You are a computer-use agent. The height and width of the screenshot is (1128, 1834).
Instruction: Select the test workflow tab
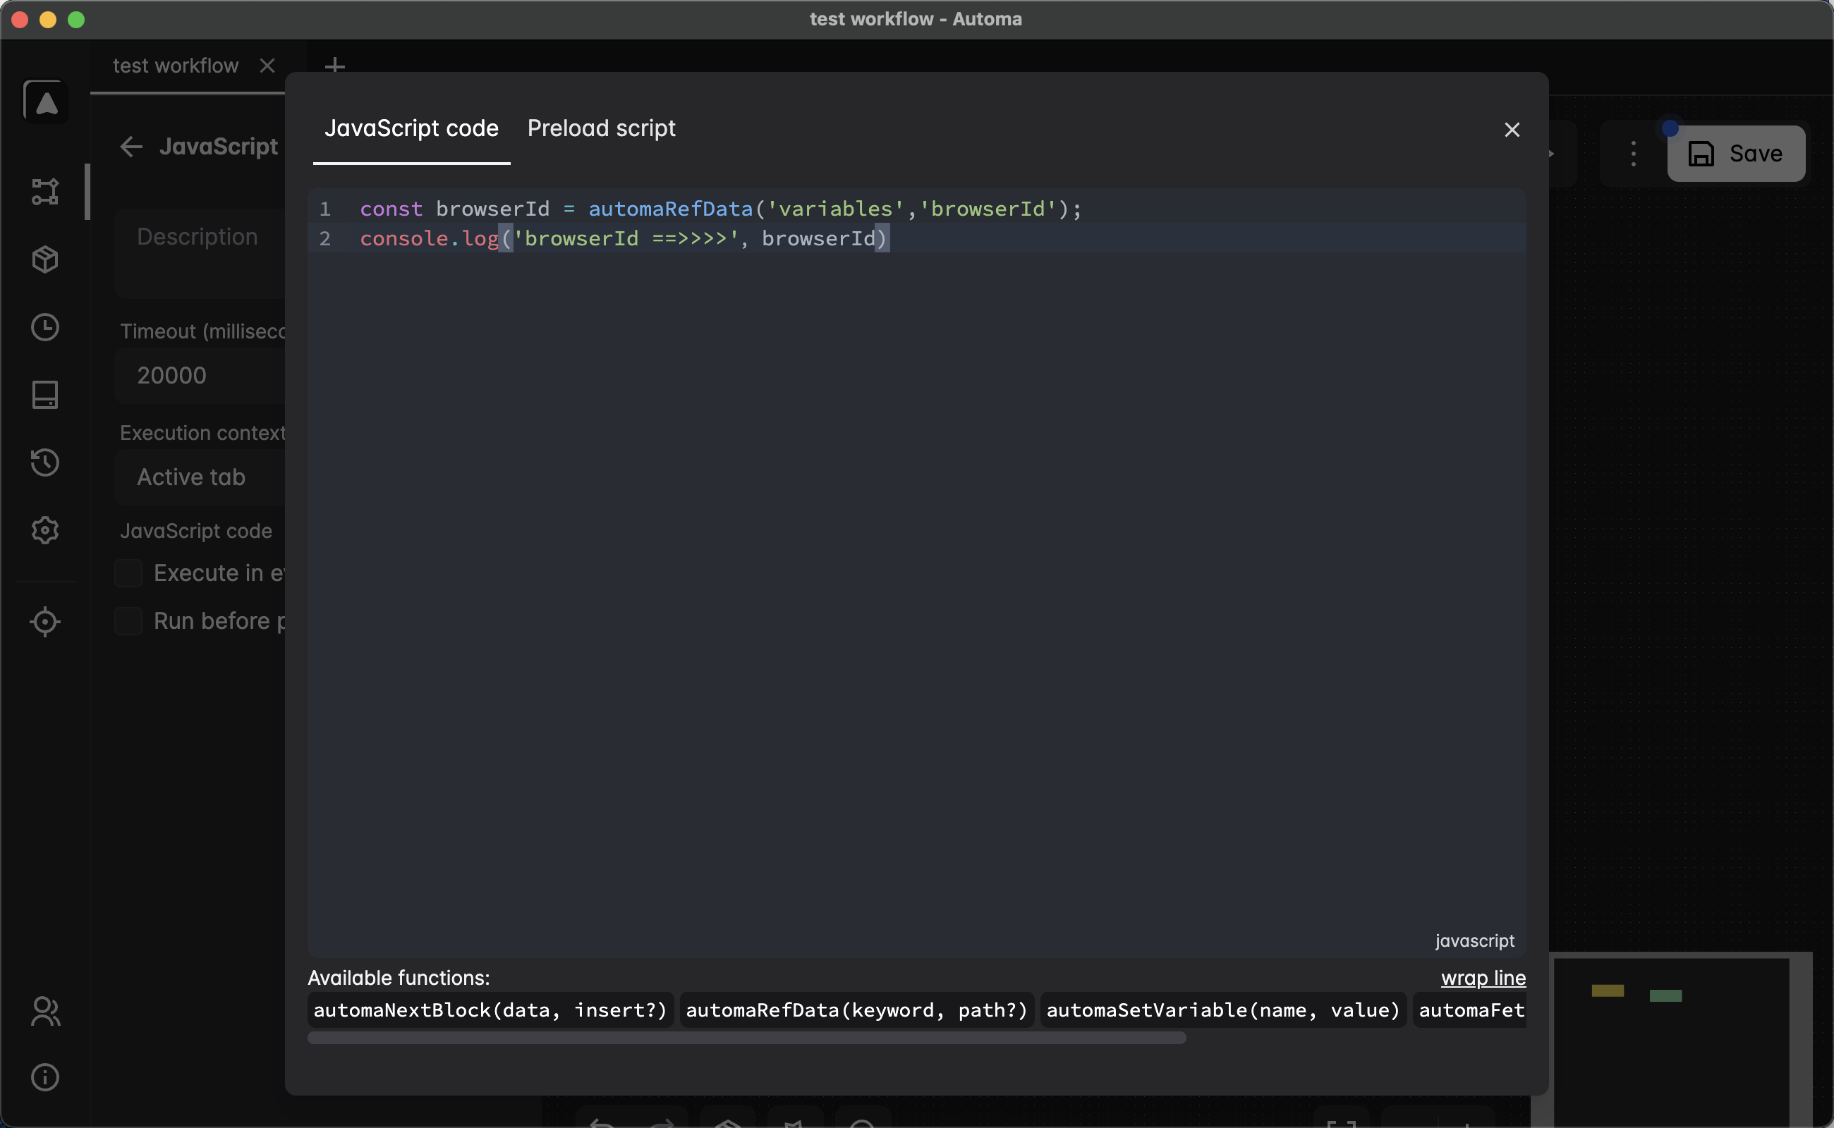tap(176, 66)
